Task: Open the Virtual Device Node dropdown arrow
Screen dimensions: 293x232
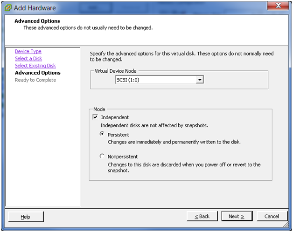Action: pos(200,80)
